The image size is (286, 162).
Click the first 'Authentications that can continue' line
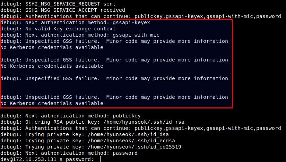(x=141, y=16)
